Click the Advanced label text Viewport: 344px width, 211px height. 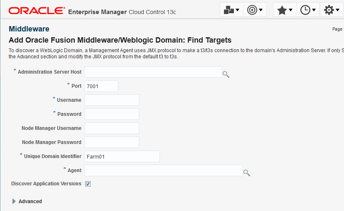[30, 201]
